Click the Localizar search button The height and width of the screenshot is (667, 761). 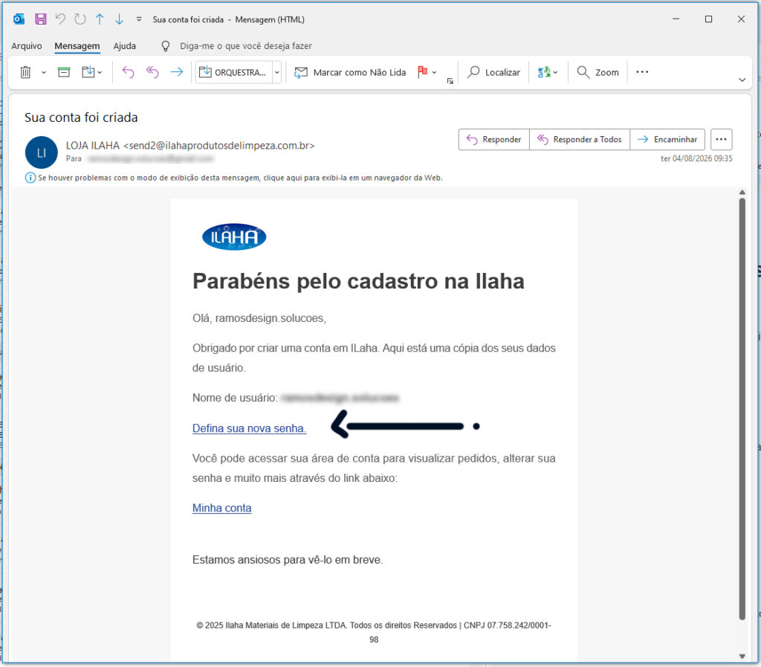pyautogui.click(x=493, y=72)
